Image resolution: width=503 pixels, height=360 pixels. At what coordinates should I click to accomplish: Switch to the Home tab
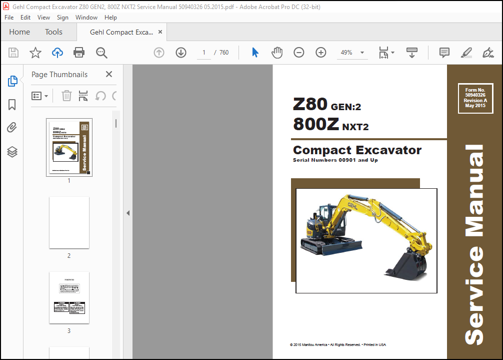19,32
